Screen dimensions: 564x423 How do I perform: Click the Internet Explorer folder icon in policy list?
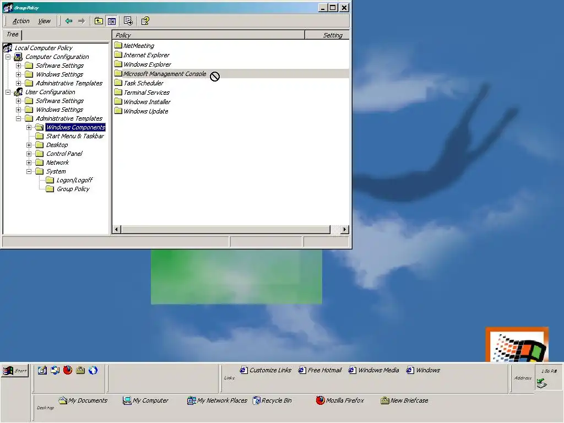(118, 55)
